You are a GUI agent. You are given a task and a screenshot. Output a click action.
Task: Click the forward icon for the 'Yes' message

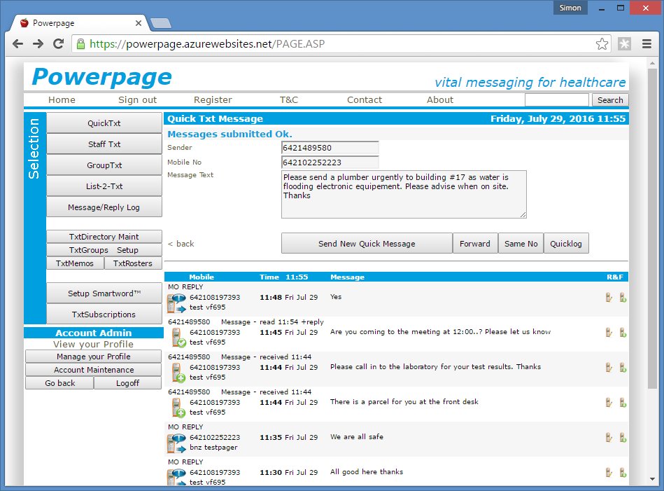click(x=623, y=297)
